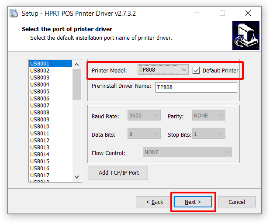Viewport: 273px width, 224px height.
Task: Open the Parity dropdown
Action: point(209,116)
